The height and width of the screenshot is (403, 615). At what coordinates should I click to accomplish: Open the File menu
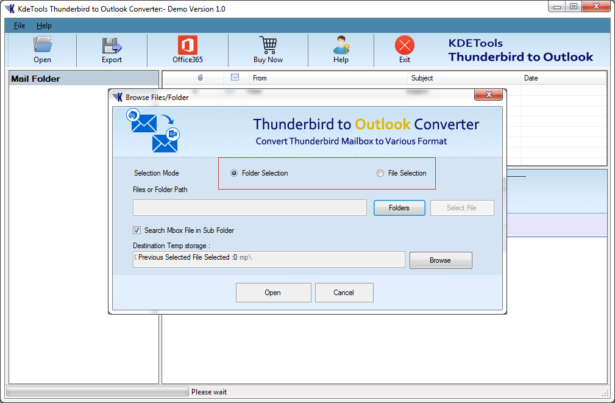[x=19, y=26]
